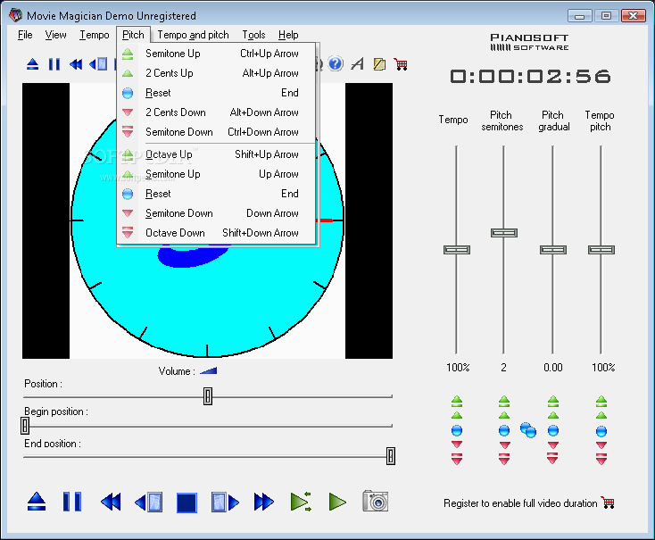The height and width of the screenshot is (540, 655).
Task: Choose Octave Down menu entry
Action: [216, 233]
